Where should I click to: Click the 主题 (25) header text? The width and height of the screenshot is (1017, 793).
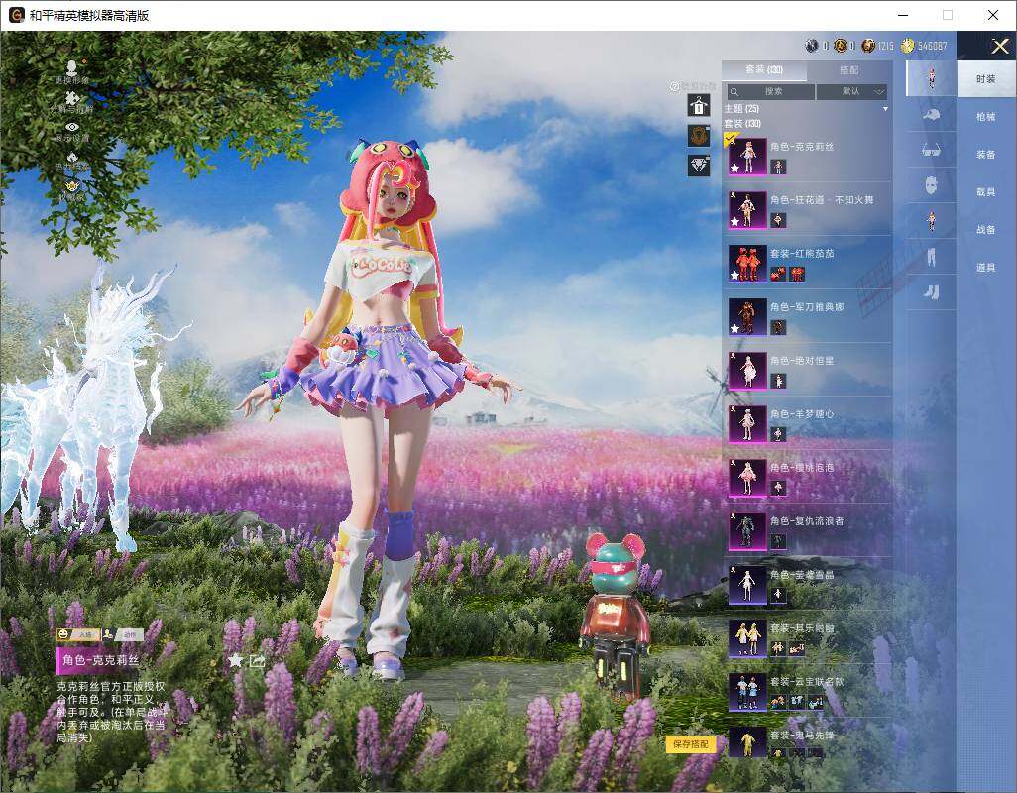click(x=741, y=108)
